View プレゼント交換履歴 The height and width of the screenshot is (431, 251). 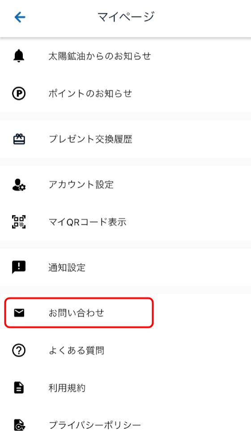[125, 139]
